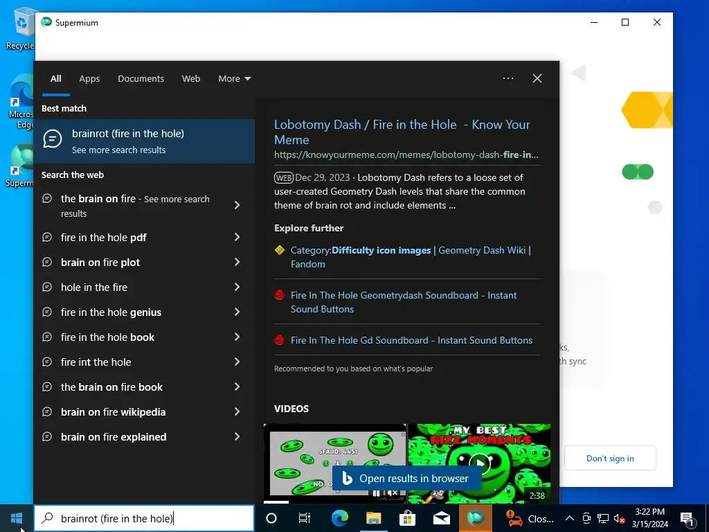The image size is (709, 532).
Task: Open File Explorer from the taskbar
Action: (x=373, y=518)
